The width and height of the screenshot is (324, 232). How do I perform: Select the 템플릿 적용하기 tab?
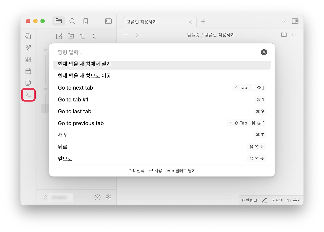(x=159, y=22)
